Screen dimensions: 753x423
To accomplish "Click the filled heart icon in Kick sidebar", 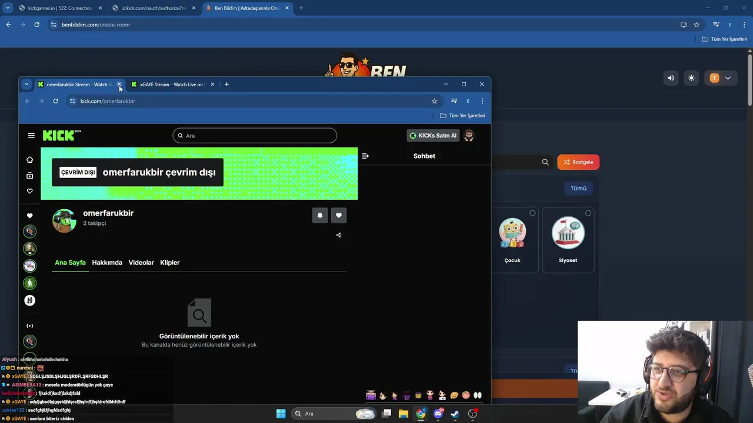I will (29, 216).
